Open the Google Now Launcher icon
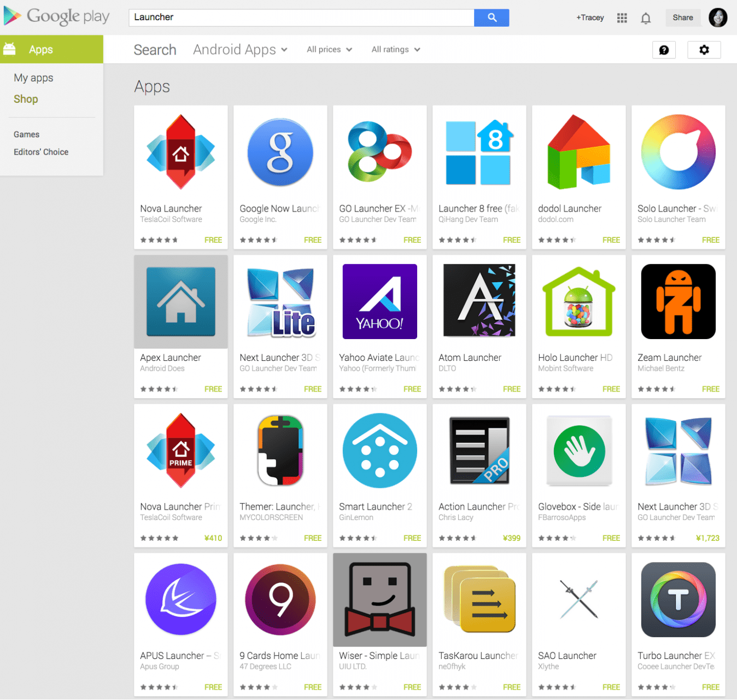The width and height of the screenshot is (737, 700). (x=280, y=152)
